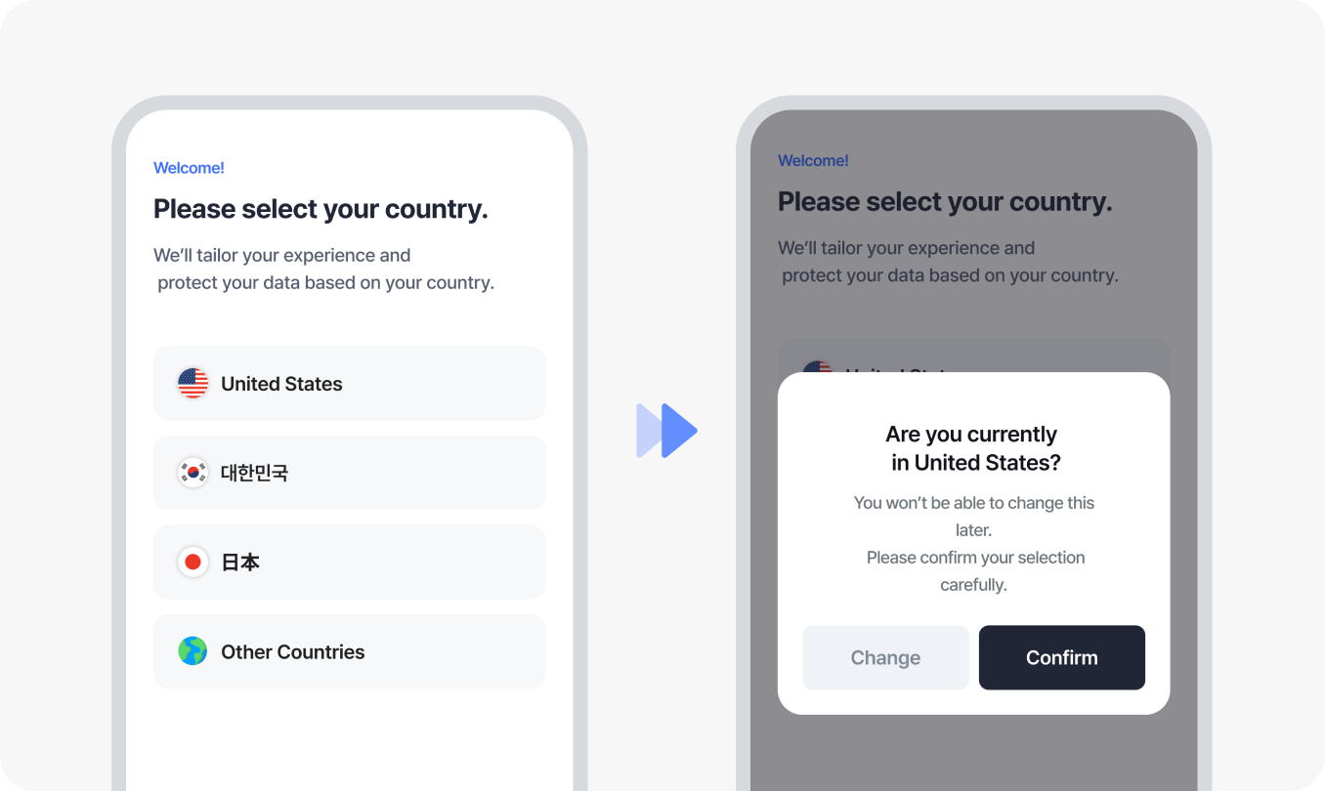Viewport: 1325px width, 791px height.
Task: Click the Japan flag icon
Action: tap(192, 562)
